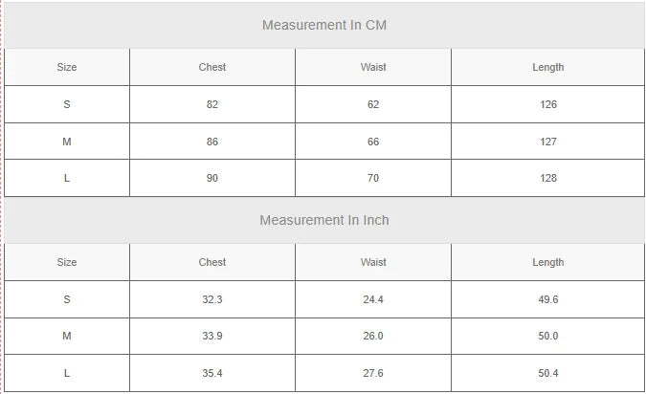This screenshot has height=394, width=646.
Task: Select the length value 128 cell
Action: [x=548, y=178]
